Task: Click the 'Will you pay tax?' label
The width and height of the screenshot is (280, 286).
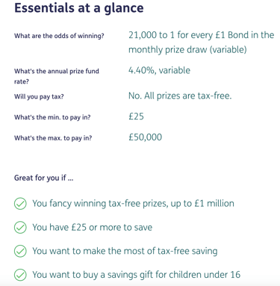Action: pos(39,96)
